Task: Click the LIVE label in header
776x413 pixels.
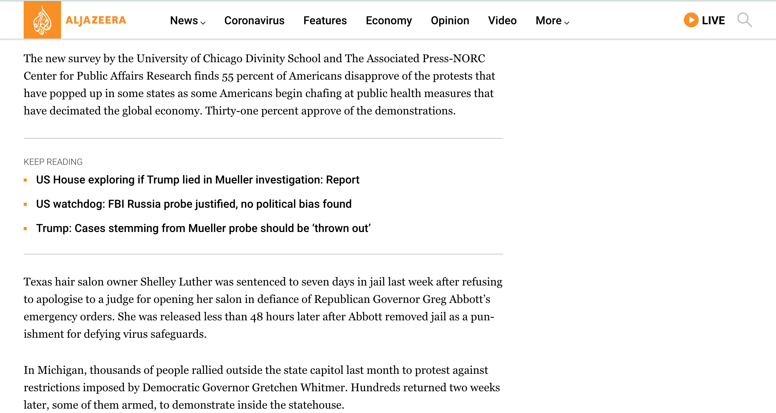Action: pos(713,21)
